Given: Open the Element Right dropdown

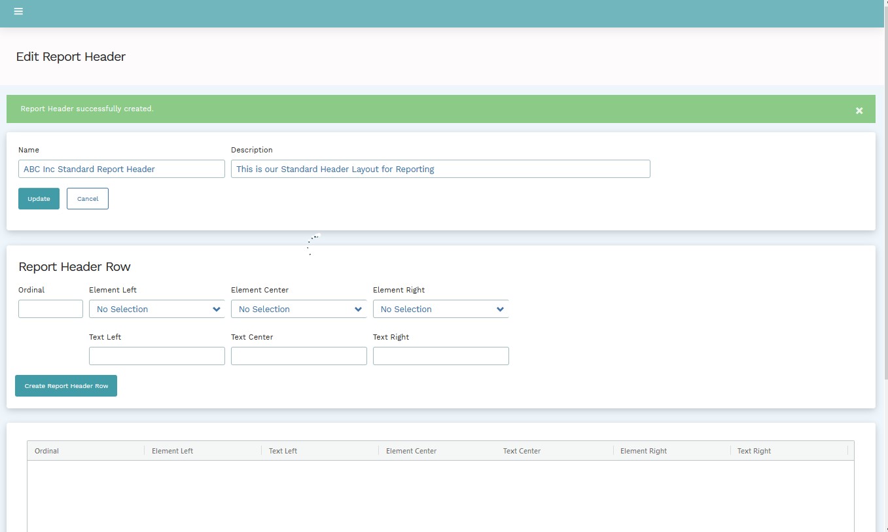Looking at the screenshot, I should 440,309.
